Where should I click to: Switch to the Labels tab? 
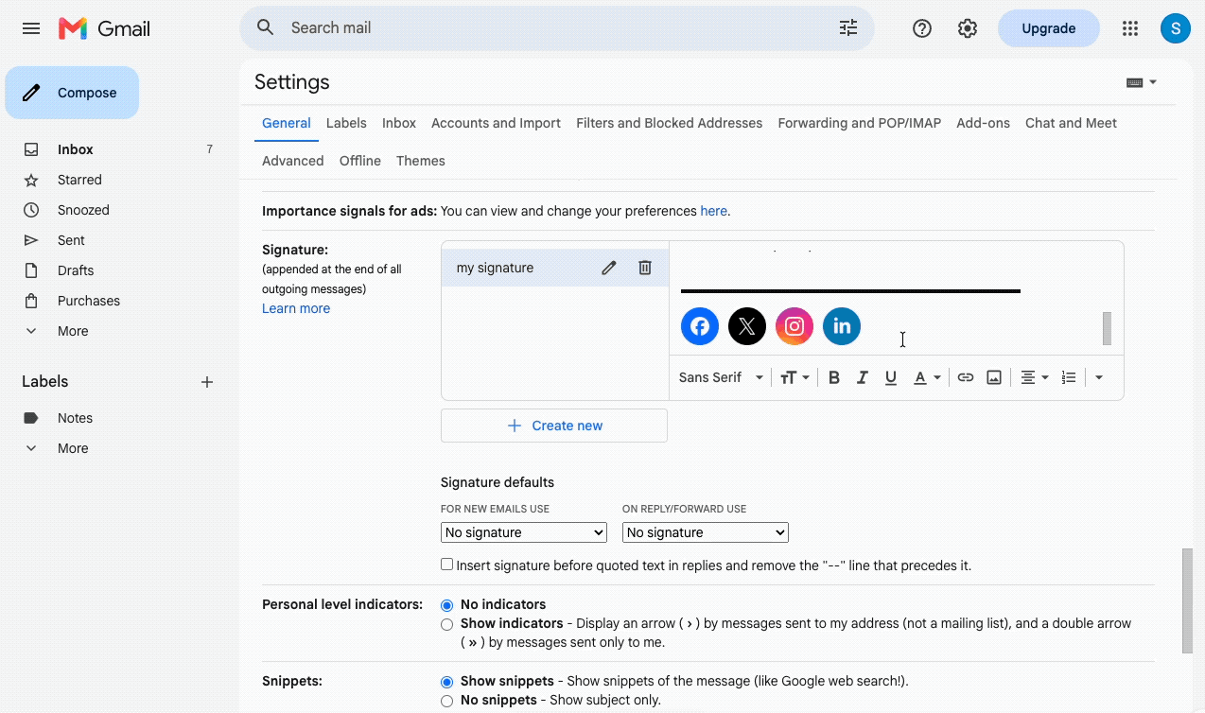coord(346,123)
